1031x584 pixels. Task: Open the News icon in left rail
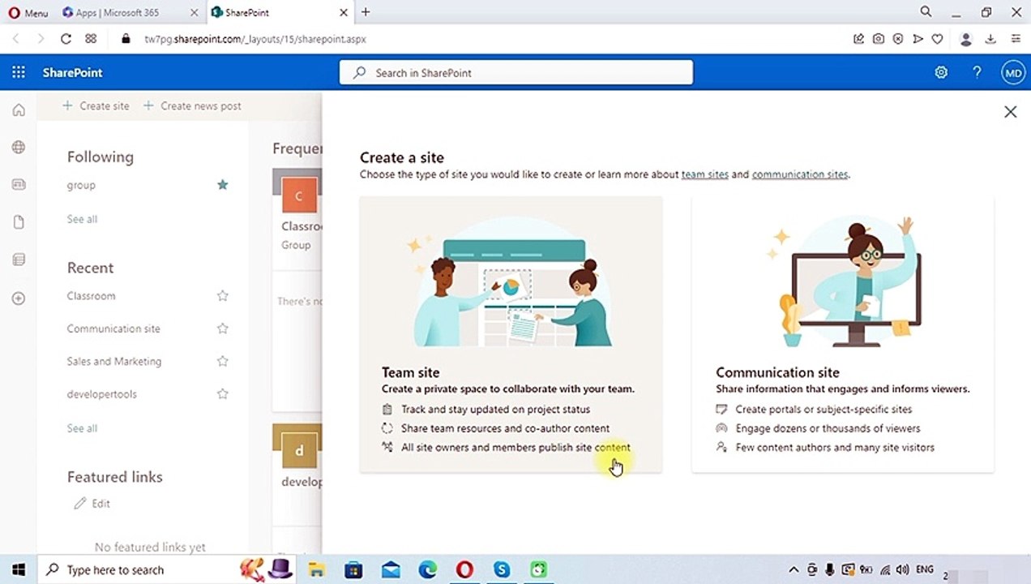19,185
